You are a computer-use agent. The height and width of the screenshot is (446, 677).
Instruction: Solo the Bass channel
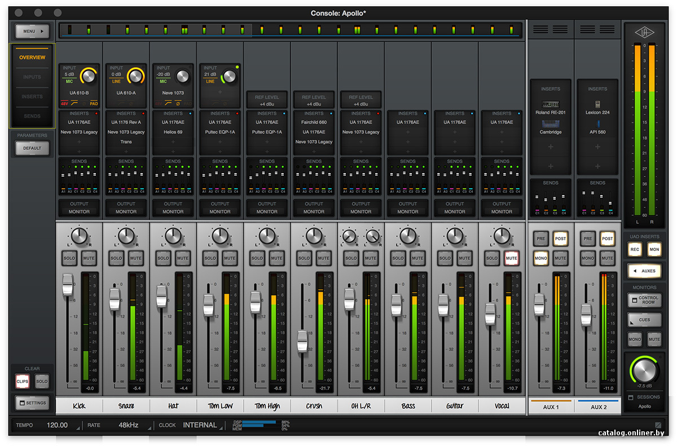398,258
